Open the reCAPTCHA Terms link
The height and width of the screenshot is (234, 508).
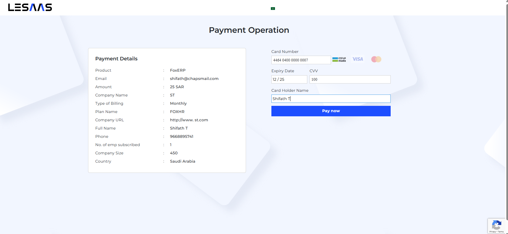[x=501, y=232]
